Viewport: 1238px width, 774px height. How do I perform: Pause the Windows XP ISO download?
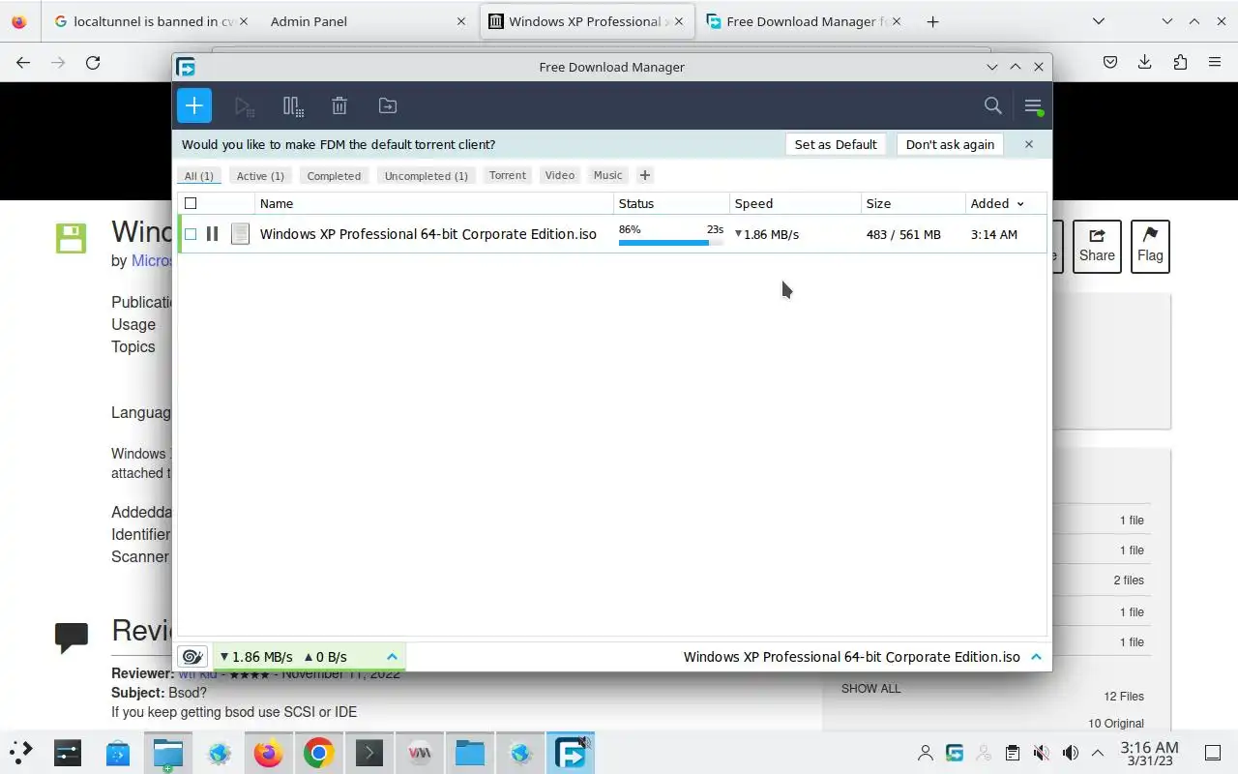pos(213,234)
